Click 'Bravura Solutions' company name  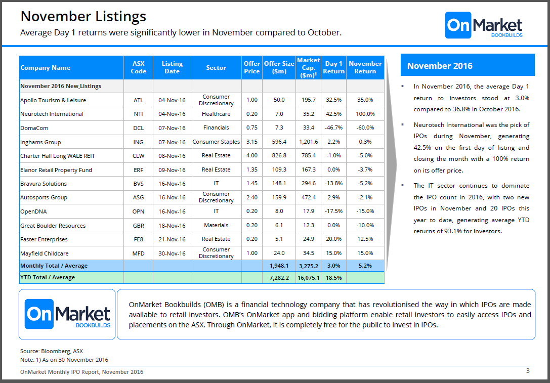coord(44,184)
